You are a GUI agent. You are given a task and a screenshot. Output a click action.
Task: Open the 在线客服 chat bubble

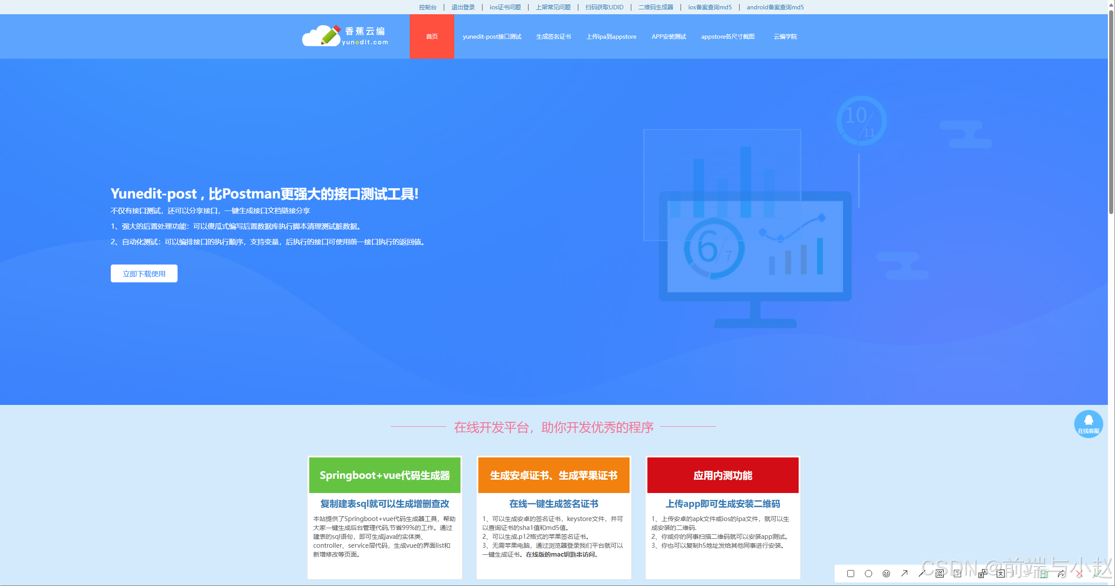click(1088, 424)
